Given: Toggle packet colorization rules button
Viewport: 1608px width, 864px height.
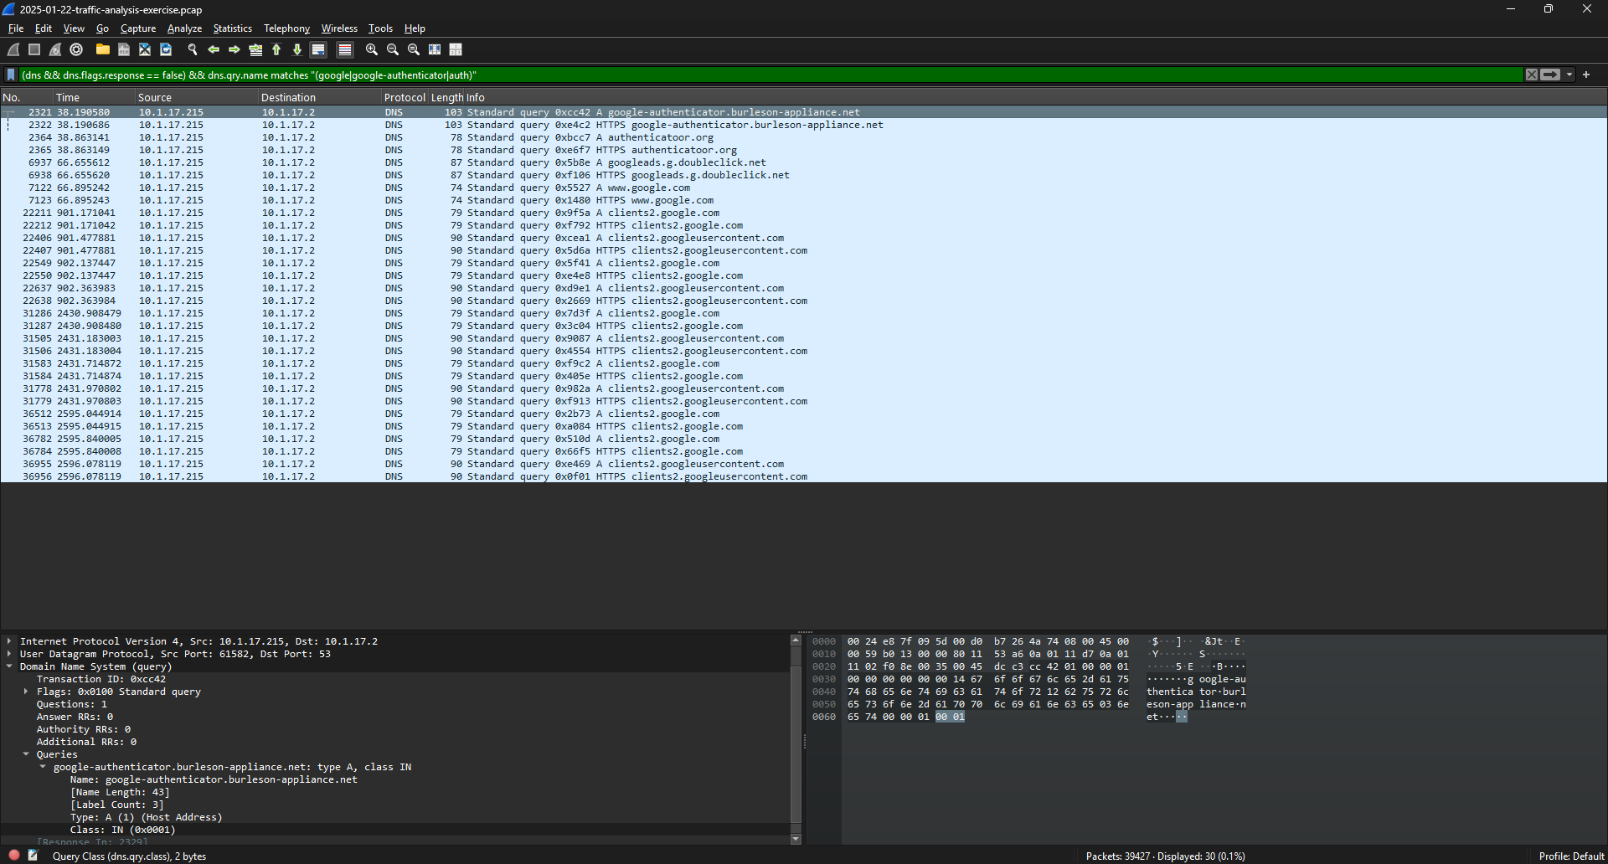Looking at the screenshot, I should (344, 50).
